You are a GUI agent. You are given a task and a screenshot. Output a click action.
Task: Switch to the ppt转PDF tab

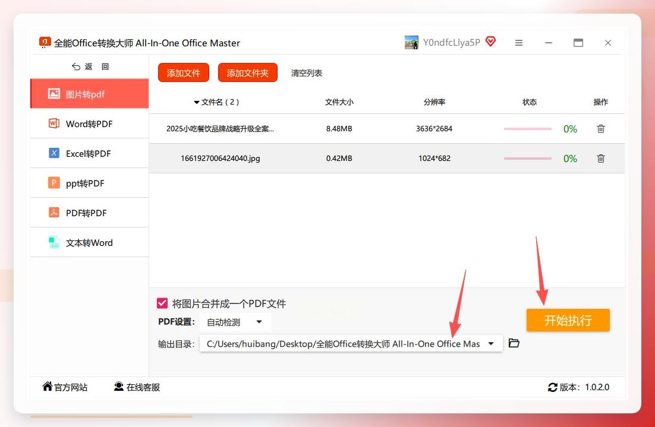click(89, 183)
